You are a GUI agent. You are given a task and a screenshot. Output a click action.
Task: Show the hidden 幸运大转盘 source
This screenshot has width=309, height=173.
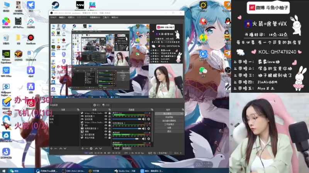(106, 138)
